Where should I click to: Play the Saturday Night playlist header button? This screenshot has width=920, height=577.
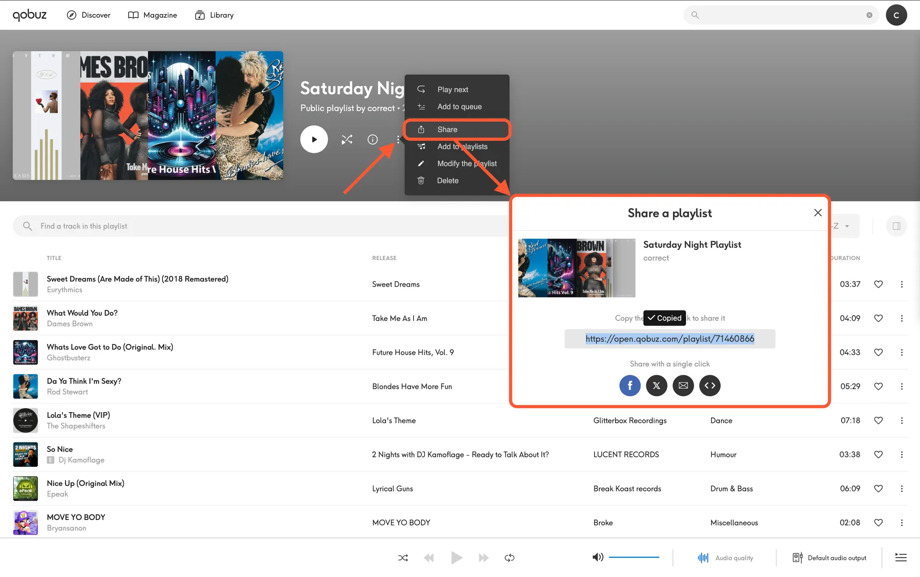tap(314, 139)
